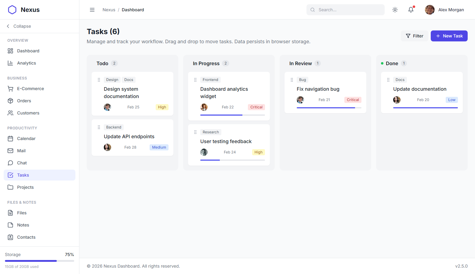This screenshot has height=274, width=475.
Task: Click the Done column header
Action: point(392,63)
